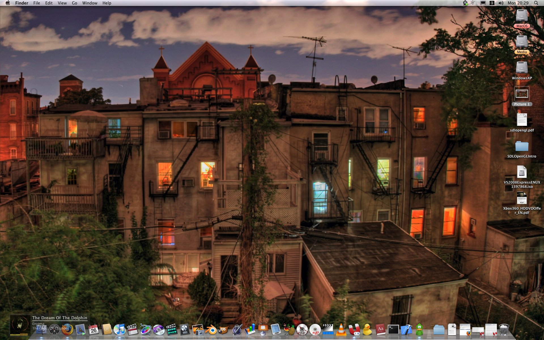Open Xcode from the dock
The width and height of the screenshot is (544, 340).
coord(406,330)
